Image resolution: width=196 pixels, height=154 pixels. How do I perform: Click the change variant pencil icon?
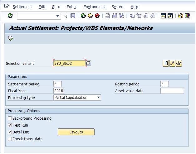coord(172,63)
